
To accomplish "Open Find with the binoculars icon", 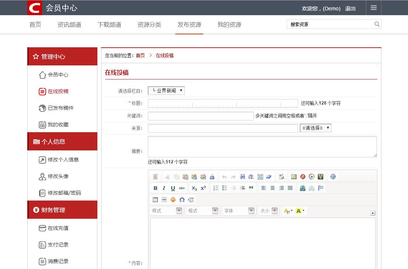I will (x=242, y=177).
